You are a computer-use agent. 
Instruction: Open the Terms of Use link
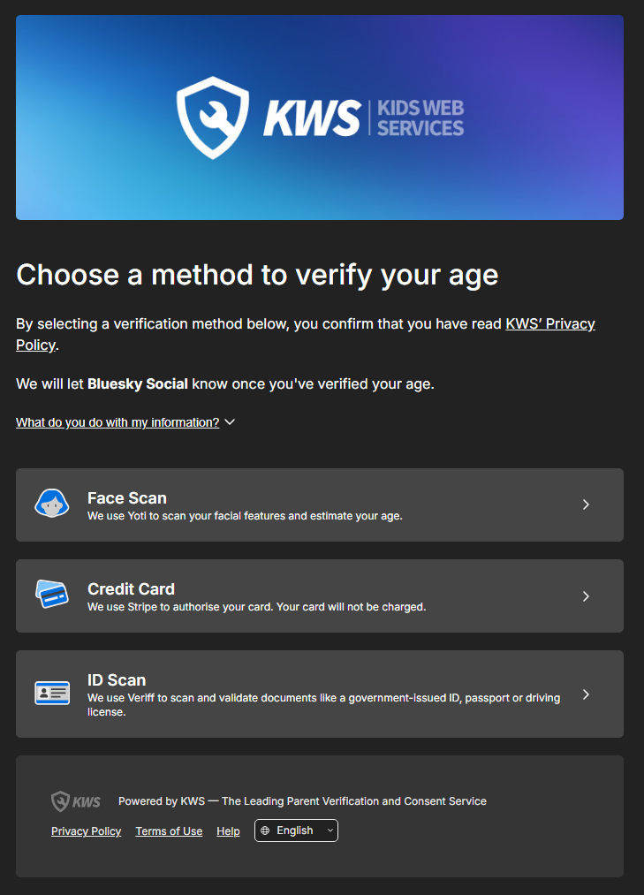pos(169,831)
